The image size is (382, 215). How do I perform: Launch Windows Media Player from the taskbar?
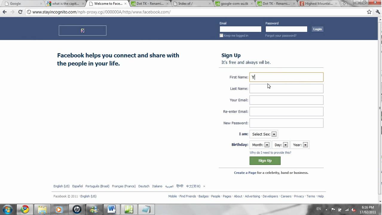(59, 209)
